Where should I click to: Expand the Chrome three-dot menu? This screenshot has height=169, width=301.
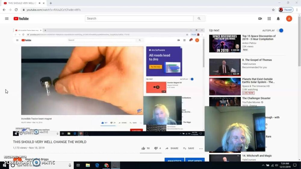pos(297,10)
